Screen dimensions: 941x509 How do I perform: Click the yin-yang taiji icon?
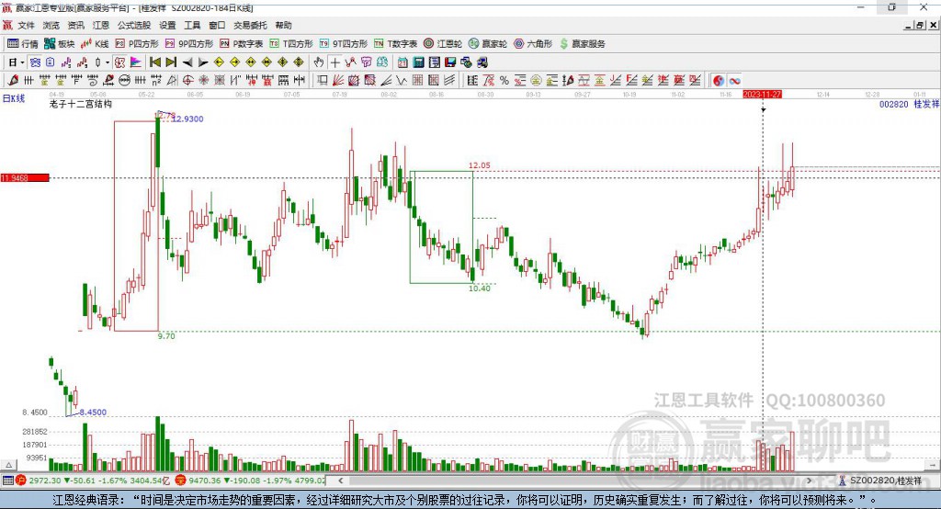(x=719, y=81)
